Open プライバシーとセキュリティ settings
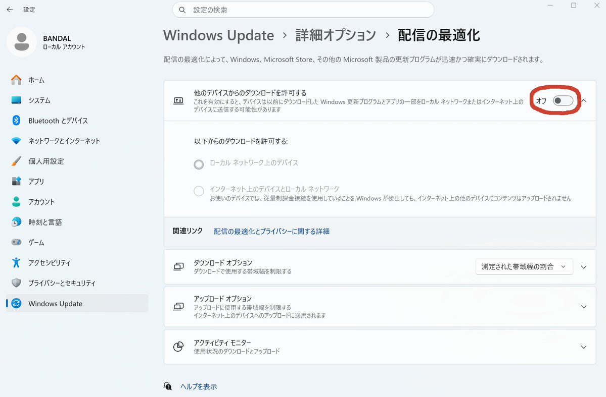This screenshot has width=606, height=397. (x=77, y=283)
